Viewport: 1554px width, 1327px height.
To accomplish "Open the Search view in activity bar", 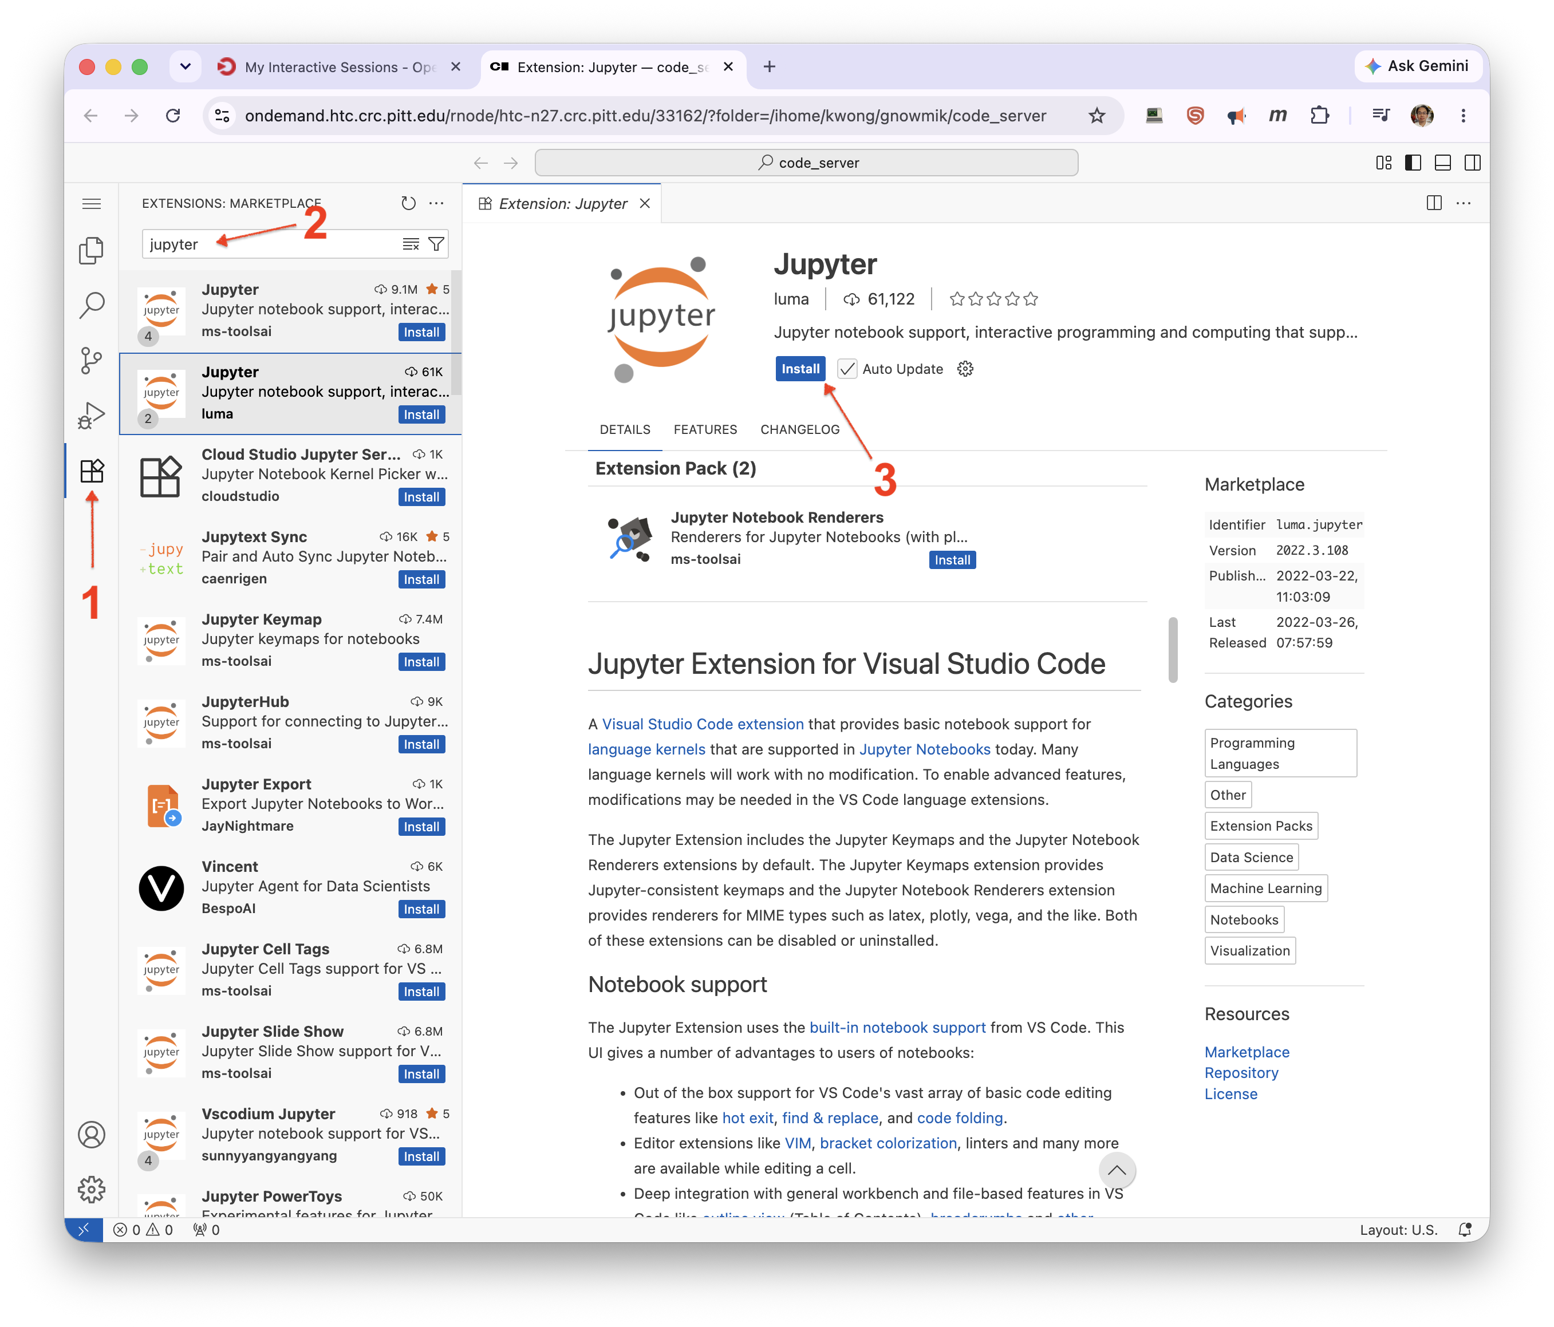I will coord(90,305).
